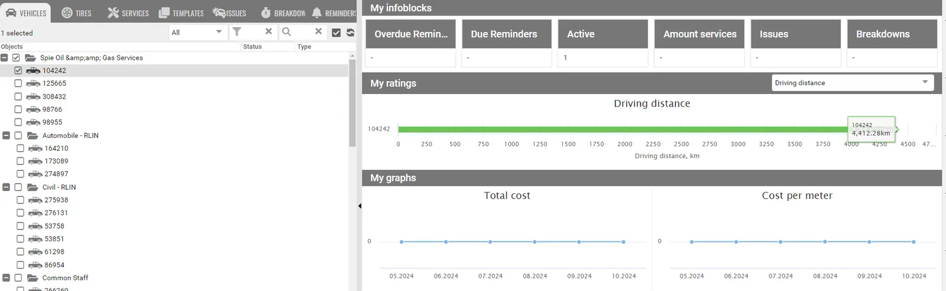Sort by the Status column header
946x291 pixels.
pyautogui.click(x=252, y=47)
